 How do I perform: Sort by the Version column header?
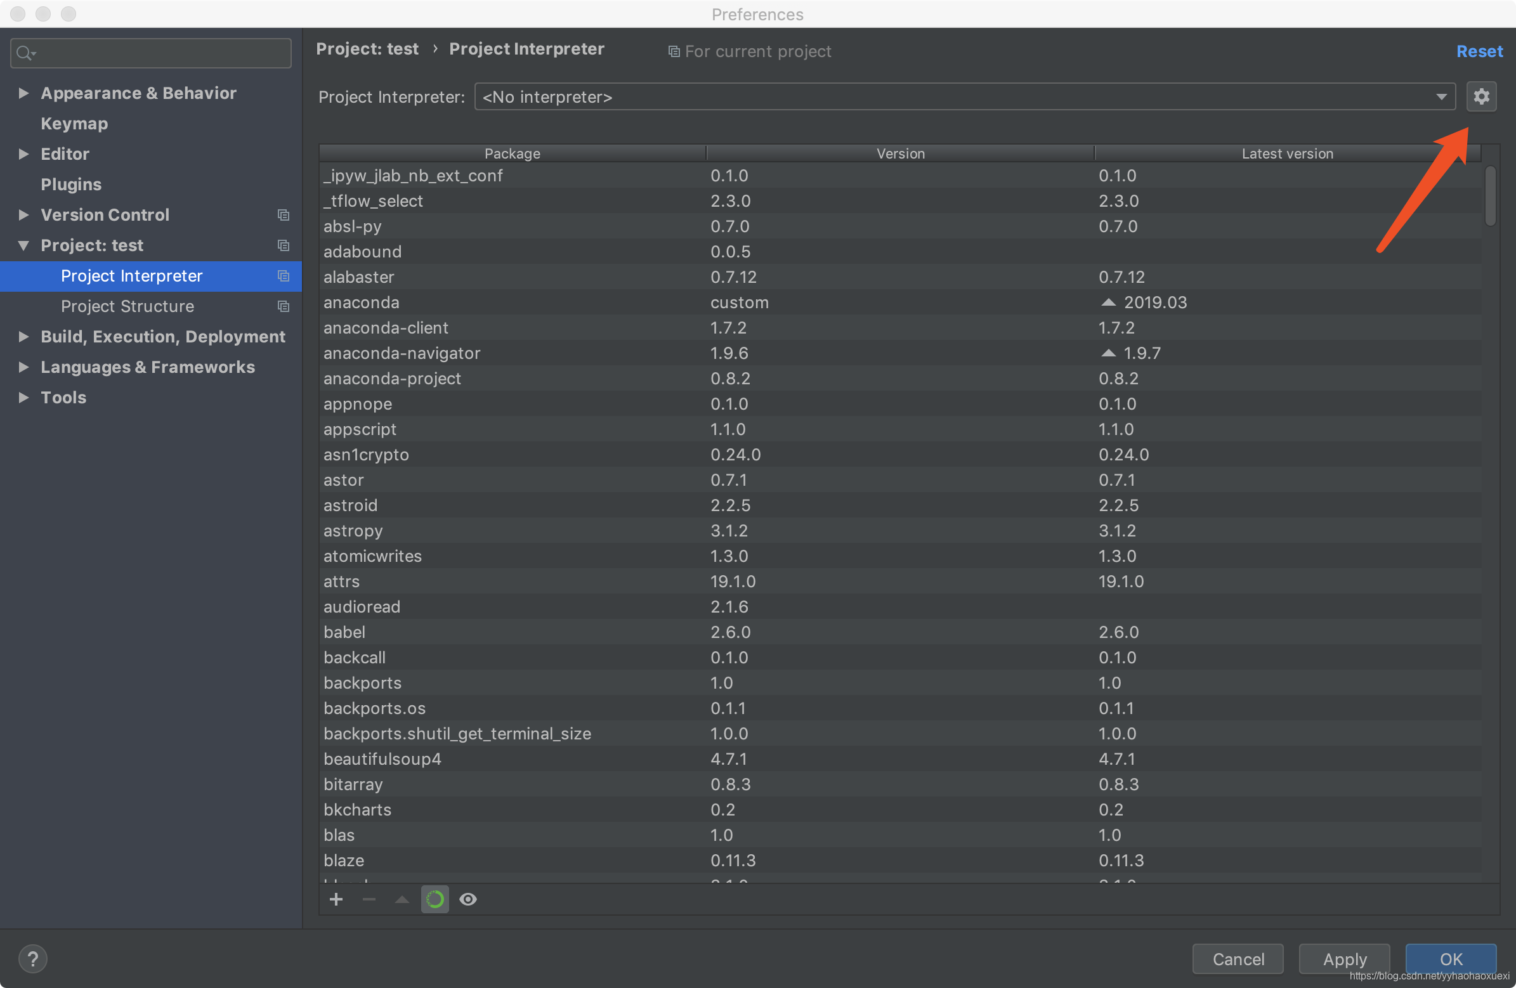(900, 153)
